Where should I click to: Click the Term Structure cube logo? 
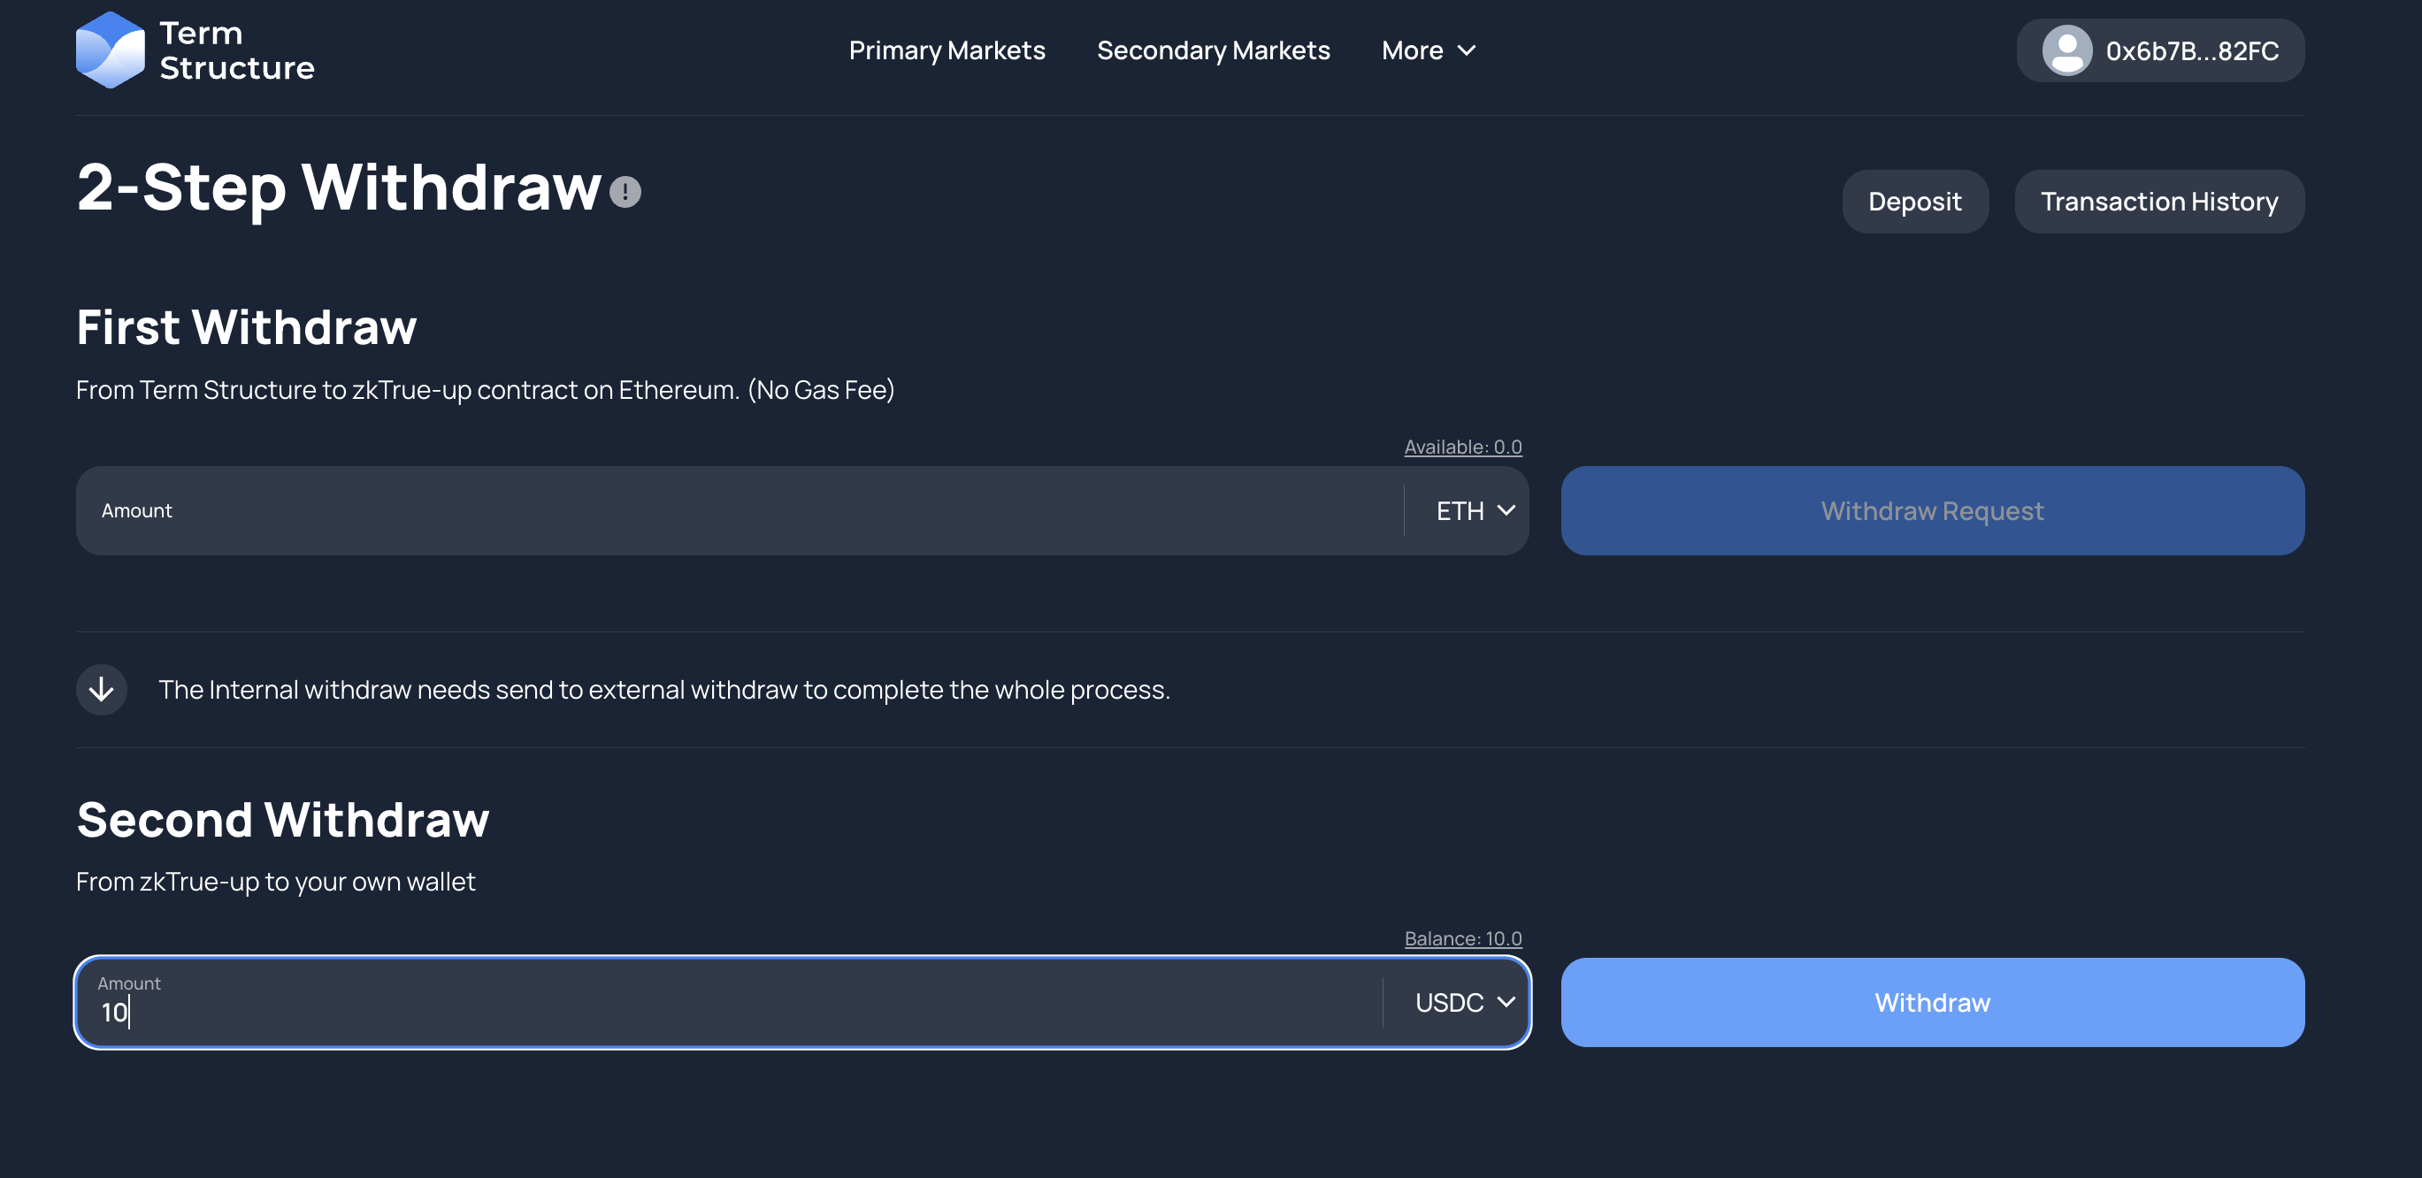(x=110, y=50)
